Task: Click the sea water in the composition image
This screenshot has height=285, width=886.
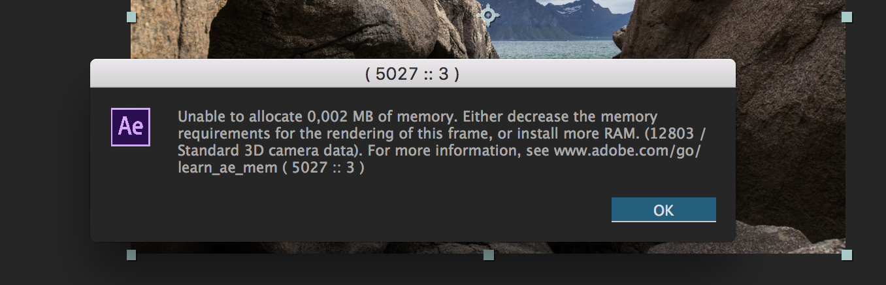Action: pos(555,48)
